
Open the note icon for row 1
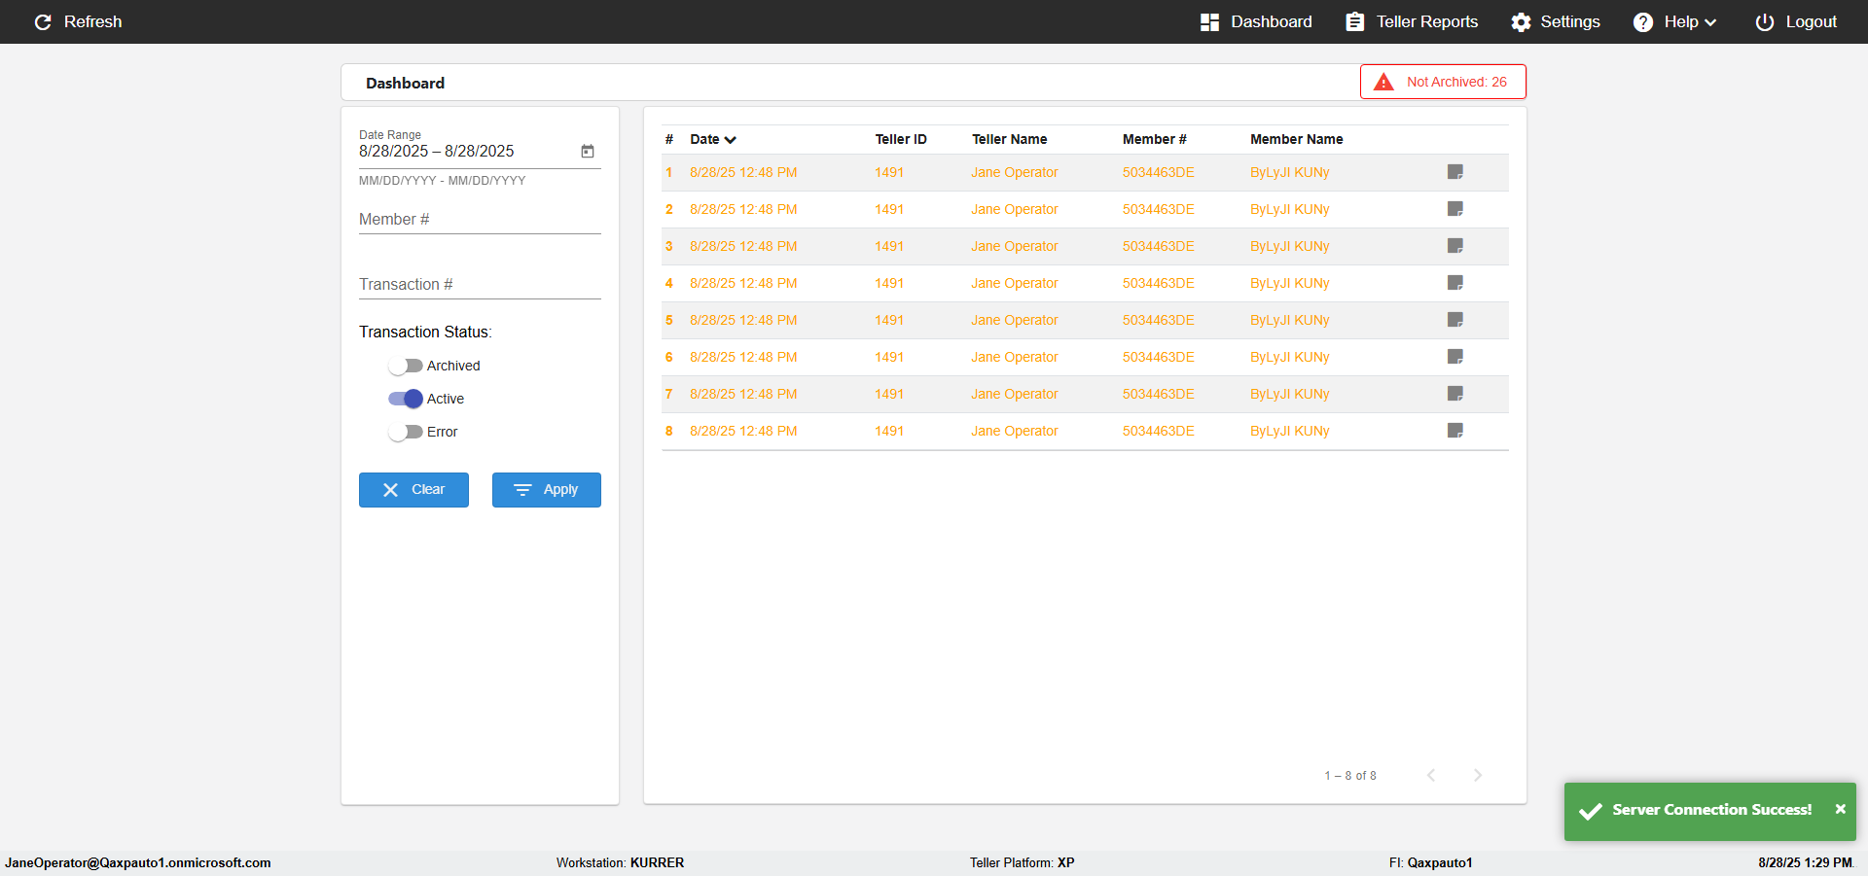pos(1455,172)
